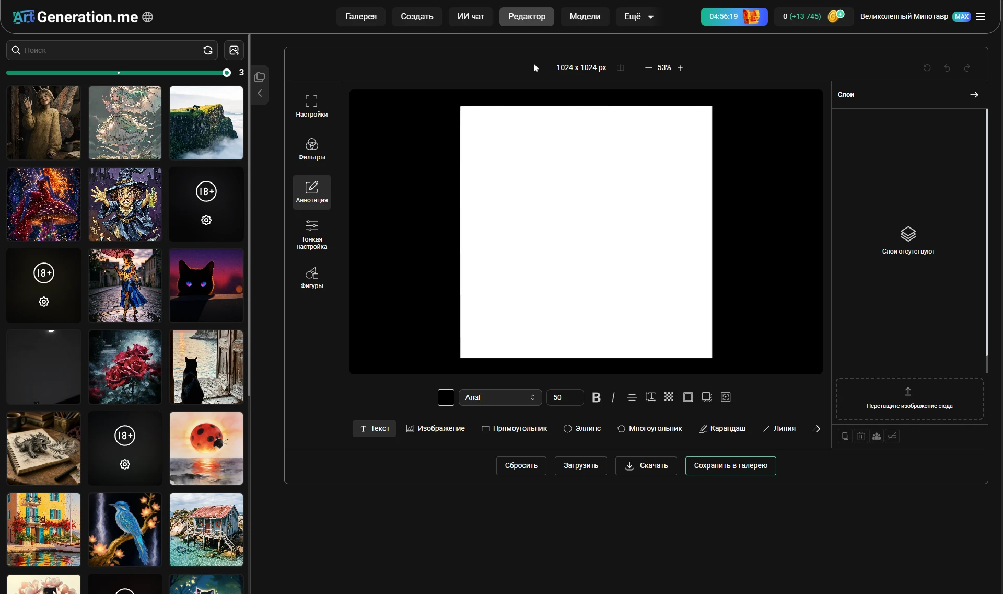Select the Эллипс shape tool
The height and width of the screenshot is (594, 1003).
(582, 429)
